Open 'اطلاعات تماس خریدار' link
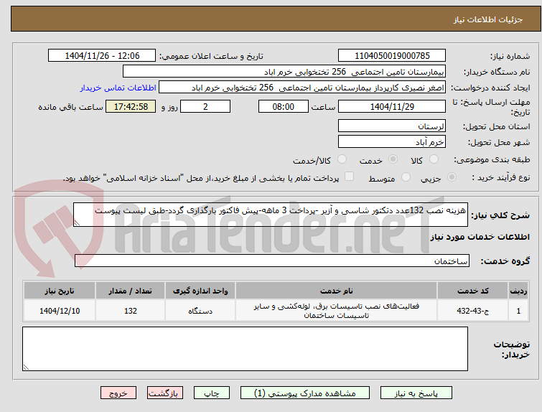 click(118, 88)
